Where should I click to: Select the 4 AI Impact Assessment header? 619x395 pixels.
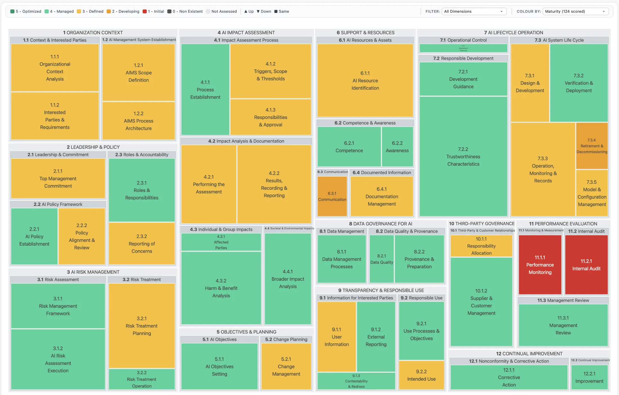pos(246,33)
